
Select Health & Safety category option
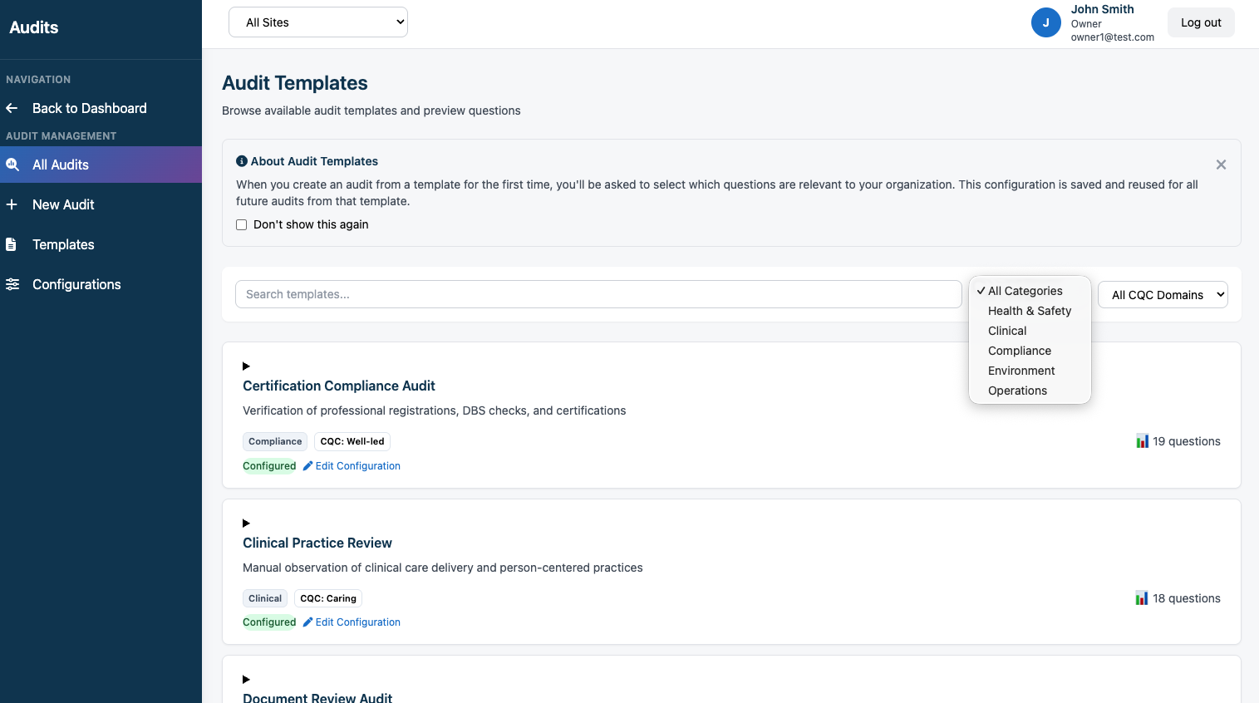(x=1029, y=311)
